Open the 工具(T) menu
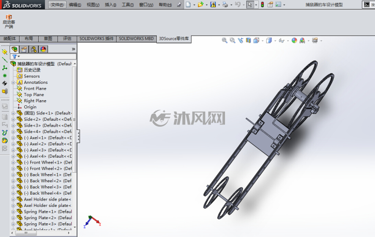 click(x=128, y=5)
